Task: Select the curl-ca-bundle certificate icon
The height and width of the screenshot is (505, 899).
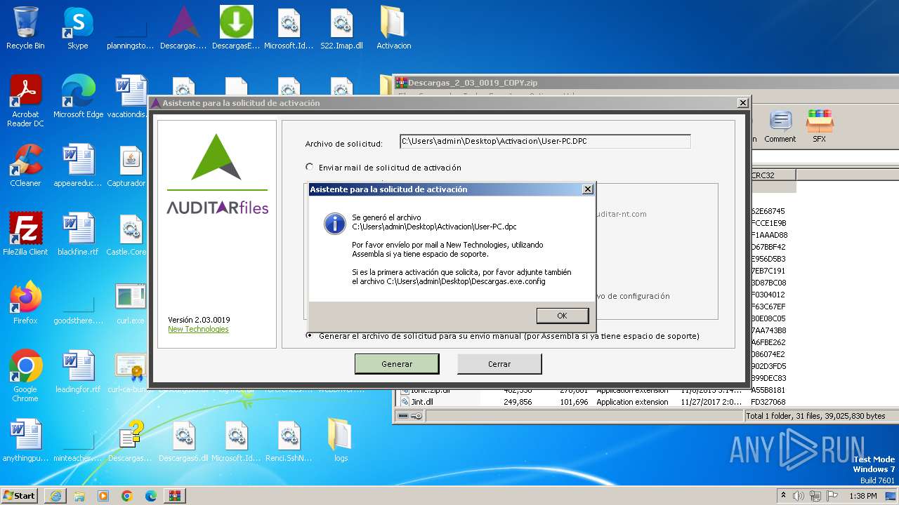Action: [131, 372]
